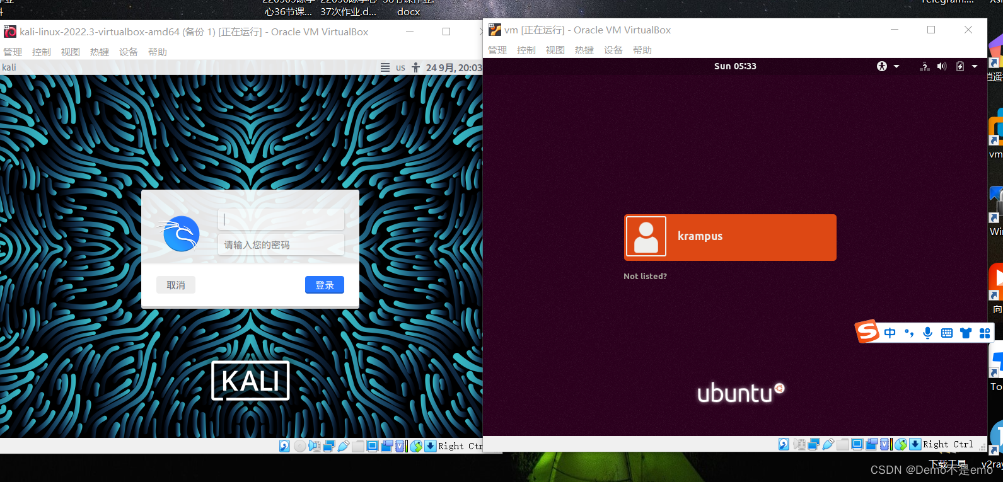Open 热键 menu in vm VirtualBox window
The image size is (1003, 482).
click(584, 50)
